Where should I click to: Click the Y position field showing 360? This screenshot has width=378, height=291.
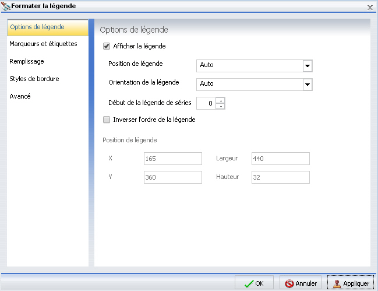click(173, 177)
